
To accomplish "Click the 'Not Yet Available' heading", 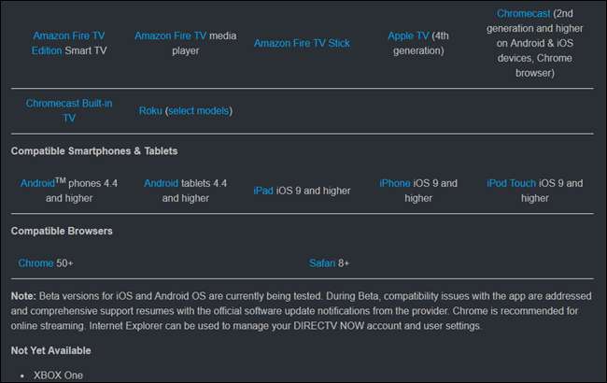I will point(50,350).
